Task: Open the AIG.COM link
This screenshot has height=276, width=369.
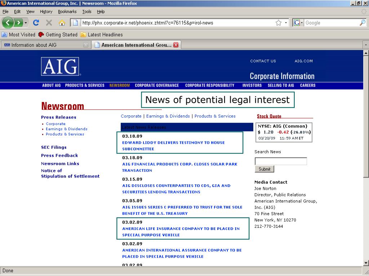Action: click(x=303, y=61)
